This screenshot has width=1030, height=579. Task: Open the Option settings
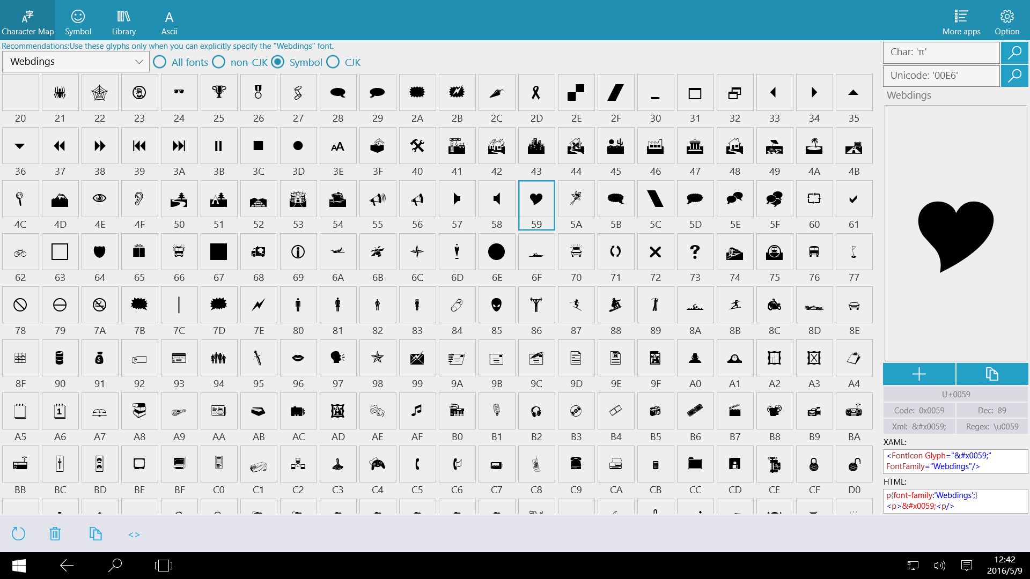pyautogui.click(x=1006, y=21)
